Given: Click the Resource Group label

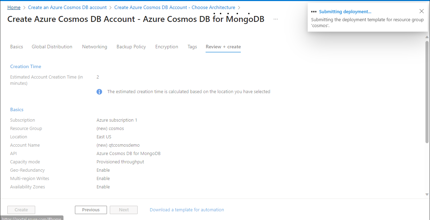Looking at the screenshot, I should 26,128.
